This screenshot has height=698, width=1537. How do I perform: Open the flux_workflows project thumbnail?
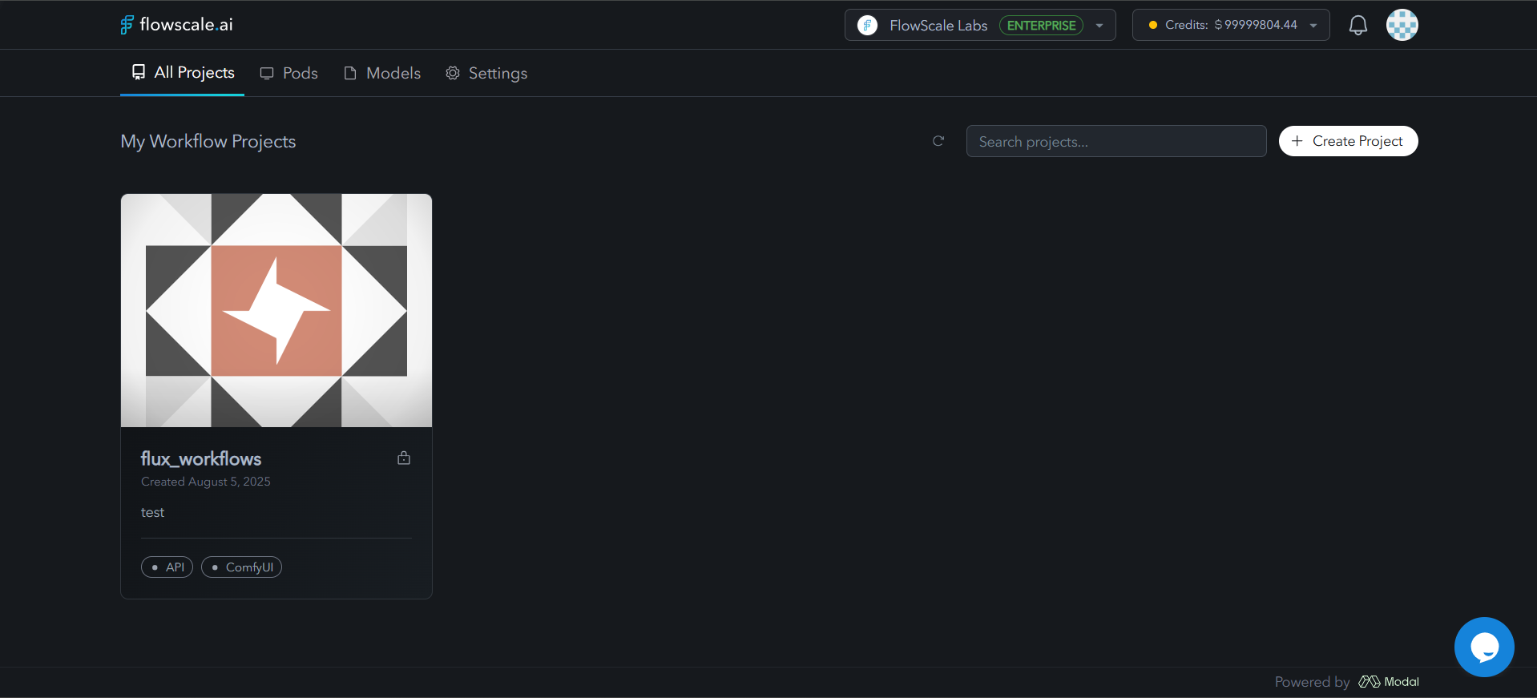tap(276, 310)
